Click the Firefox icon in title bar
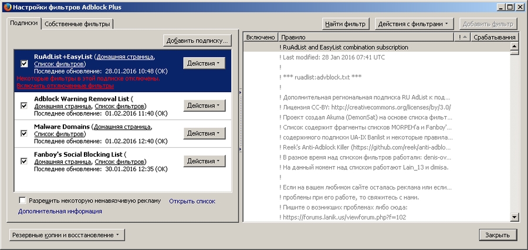 [x=6, y=6]
